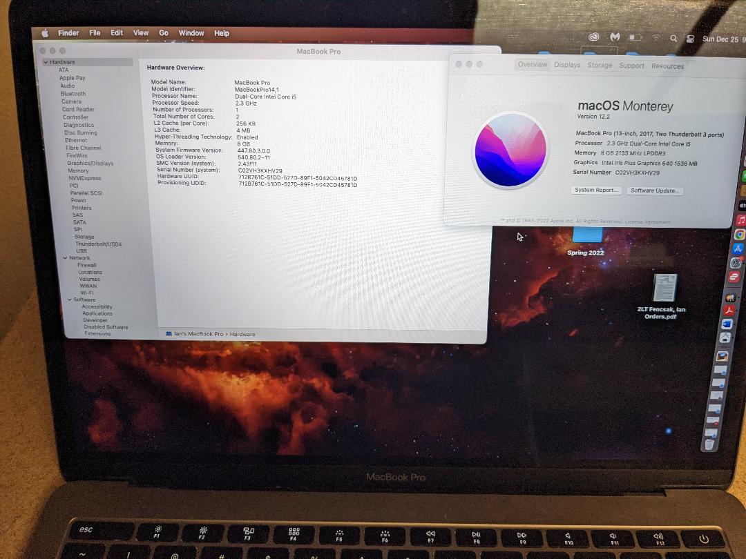Select NVMExpress in the sidebar
Viewport: 746px width, 559px height.
85,178
